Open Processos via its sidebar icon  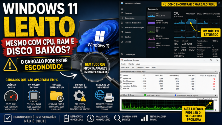[x=122, y=13]
